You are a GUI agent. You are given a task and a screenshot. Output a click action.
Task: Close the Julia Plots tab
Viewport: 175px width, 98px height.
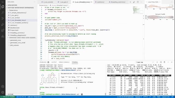pos(160,2)
